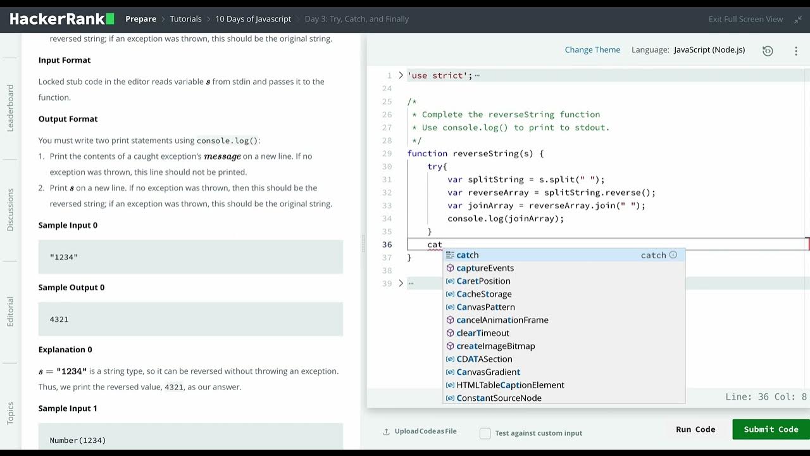Select HTMLTableCaptionElement from autocomplete list
Screen dimensions: 810x456
coord(563,385)
